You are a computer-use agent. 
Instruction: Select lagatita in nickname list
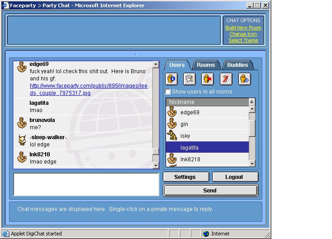pos(207,147)
